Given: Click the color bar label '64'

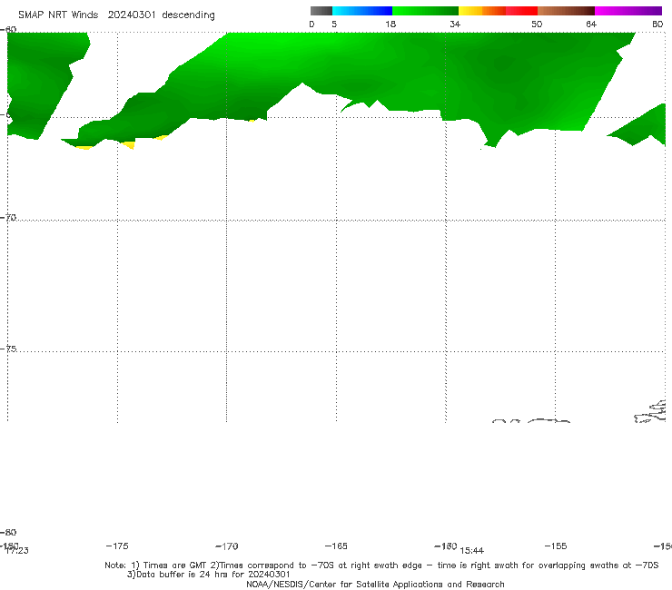Looking at the screenshot, I should pos(591,25).
